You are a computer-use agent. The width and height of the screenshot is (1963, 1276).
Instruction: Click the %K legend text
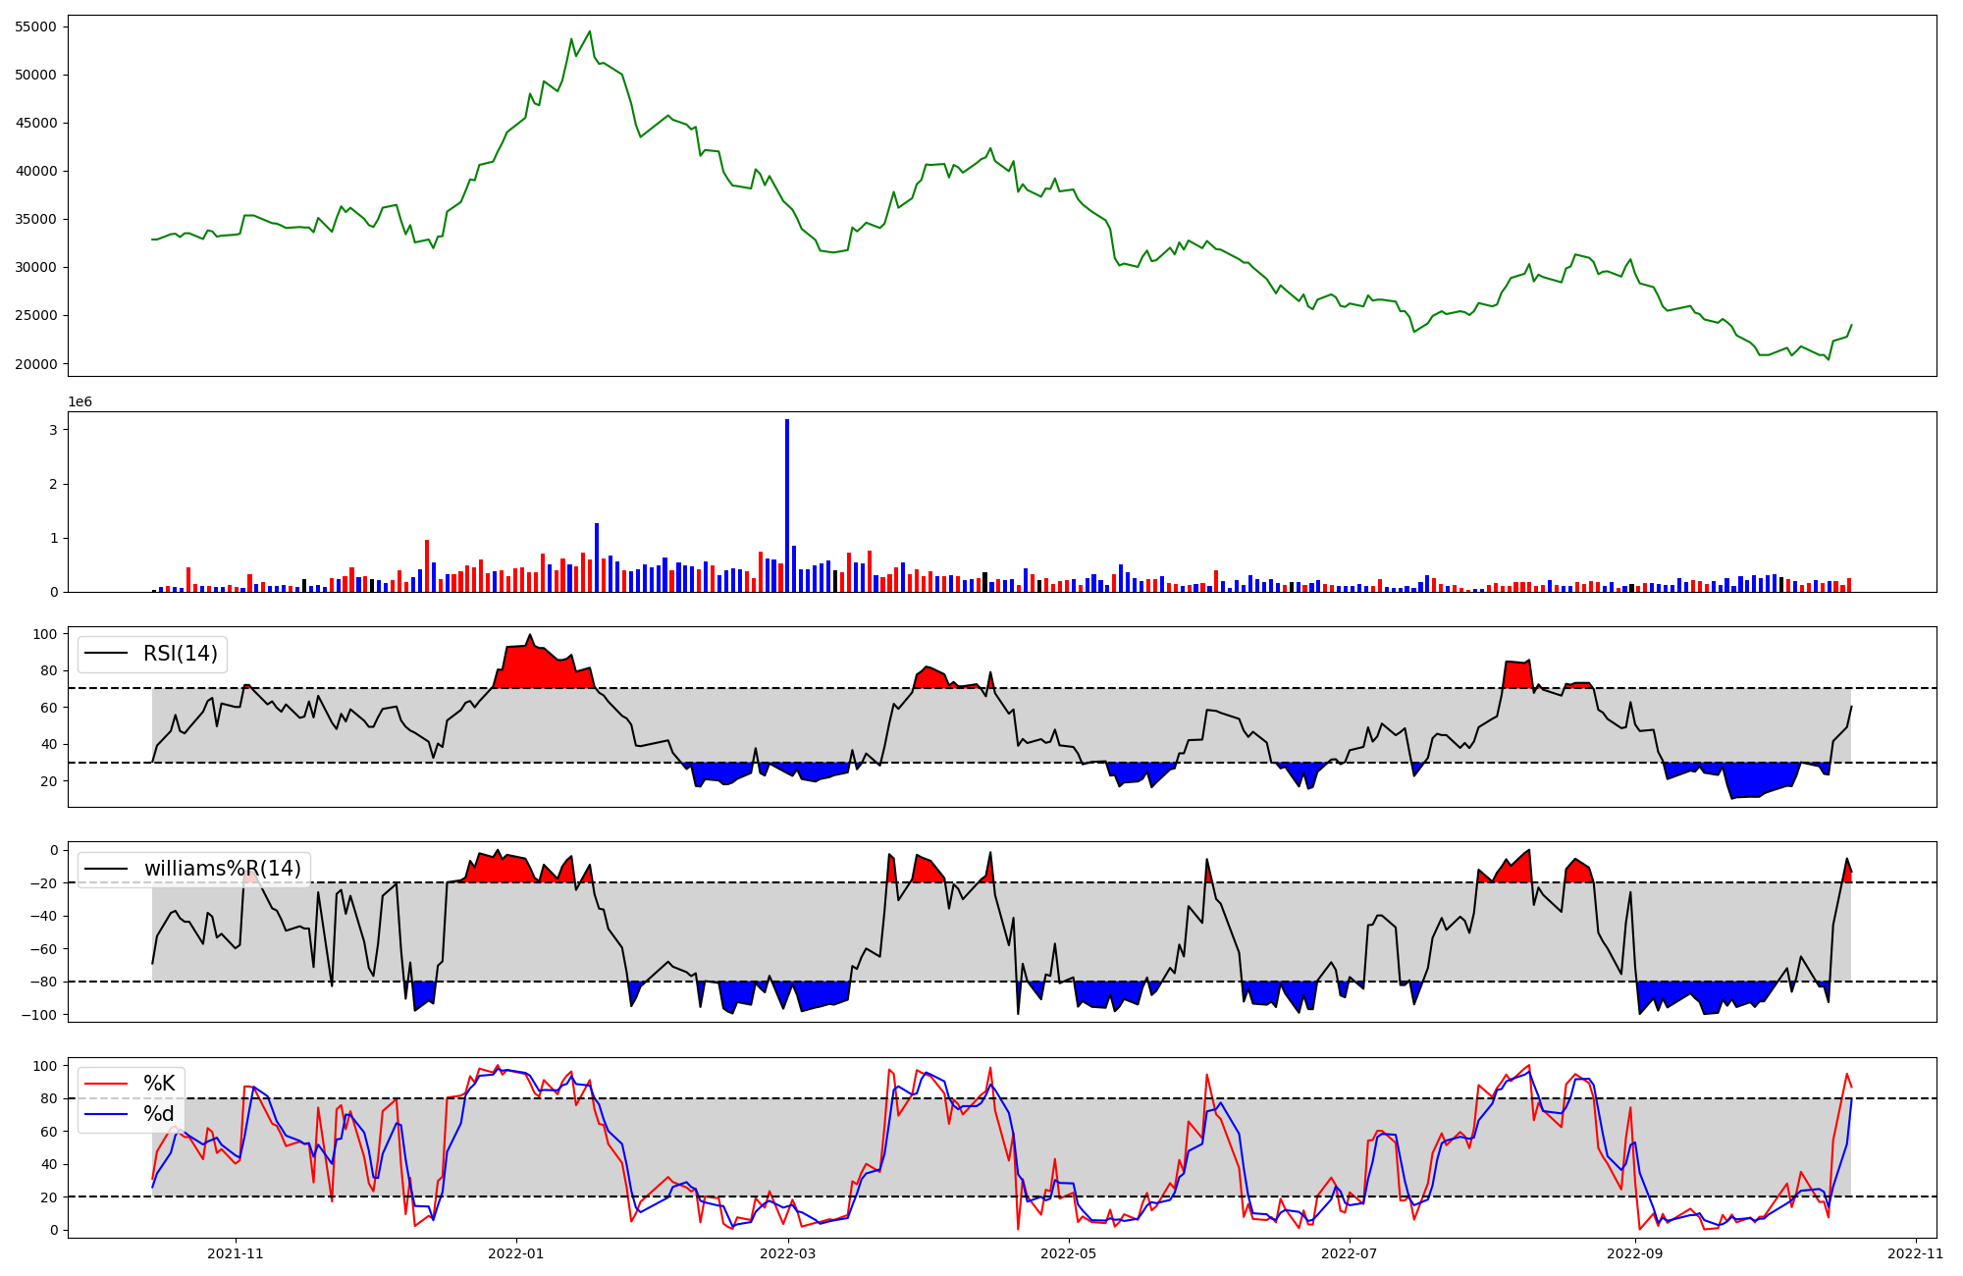click(x=159, y=1084)
